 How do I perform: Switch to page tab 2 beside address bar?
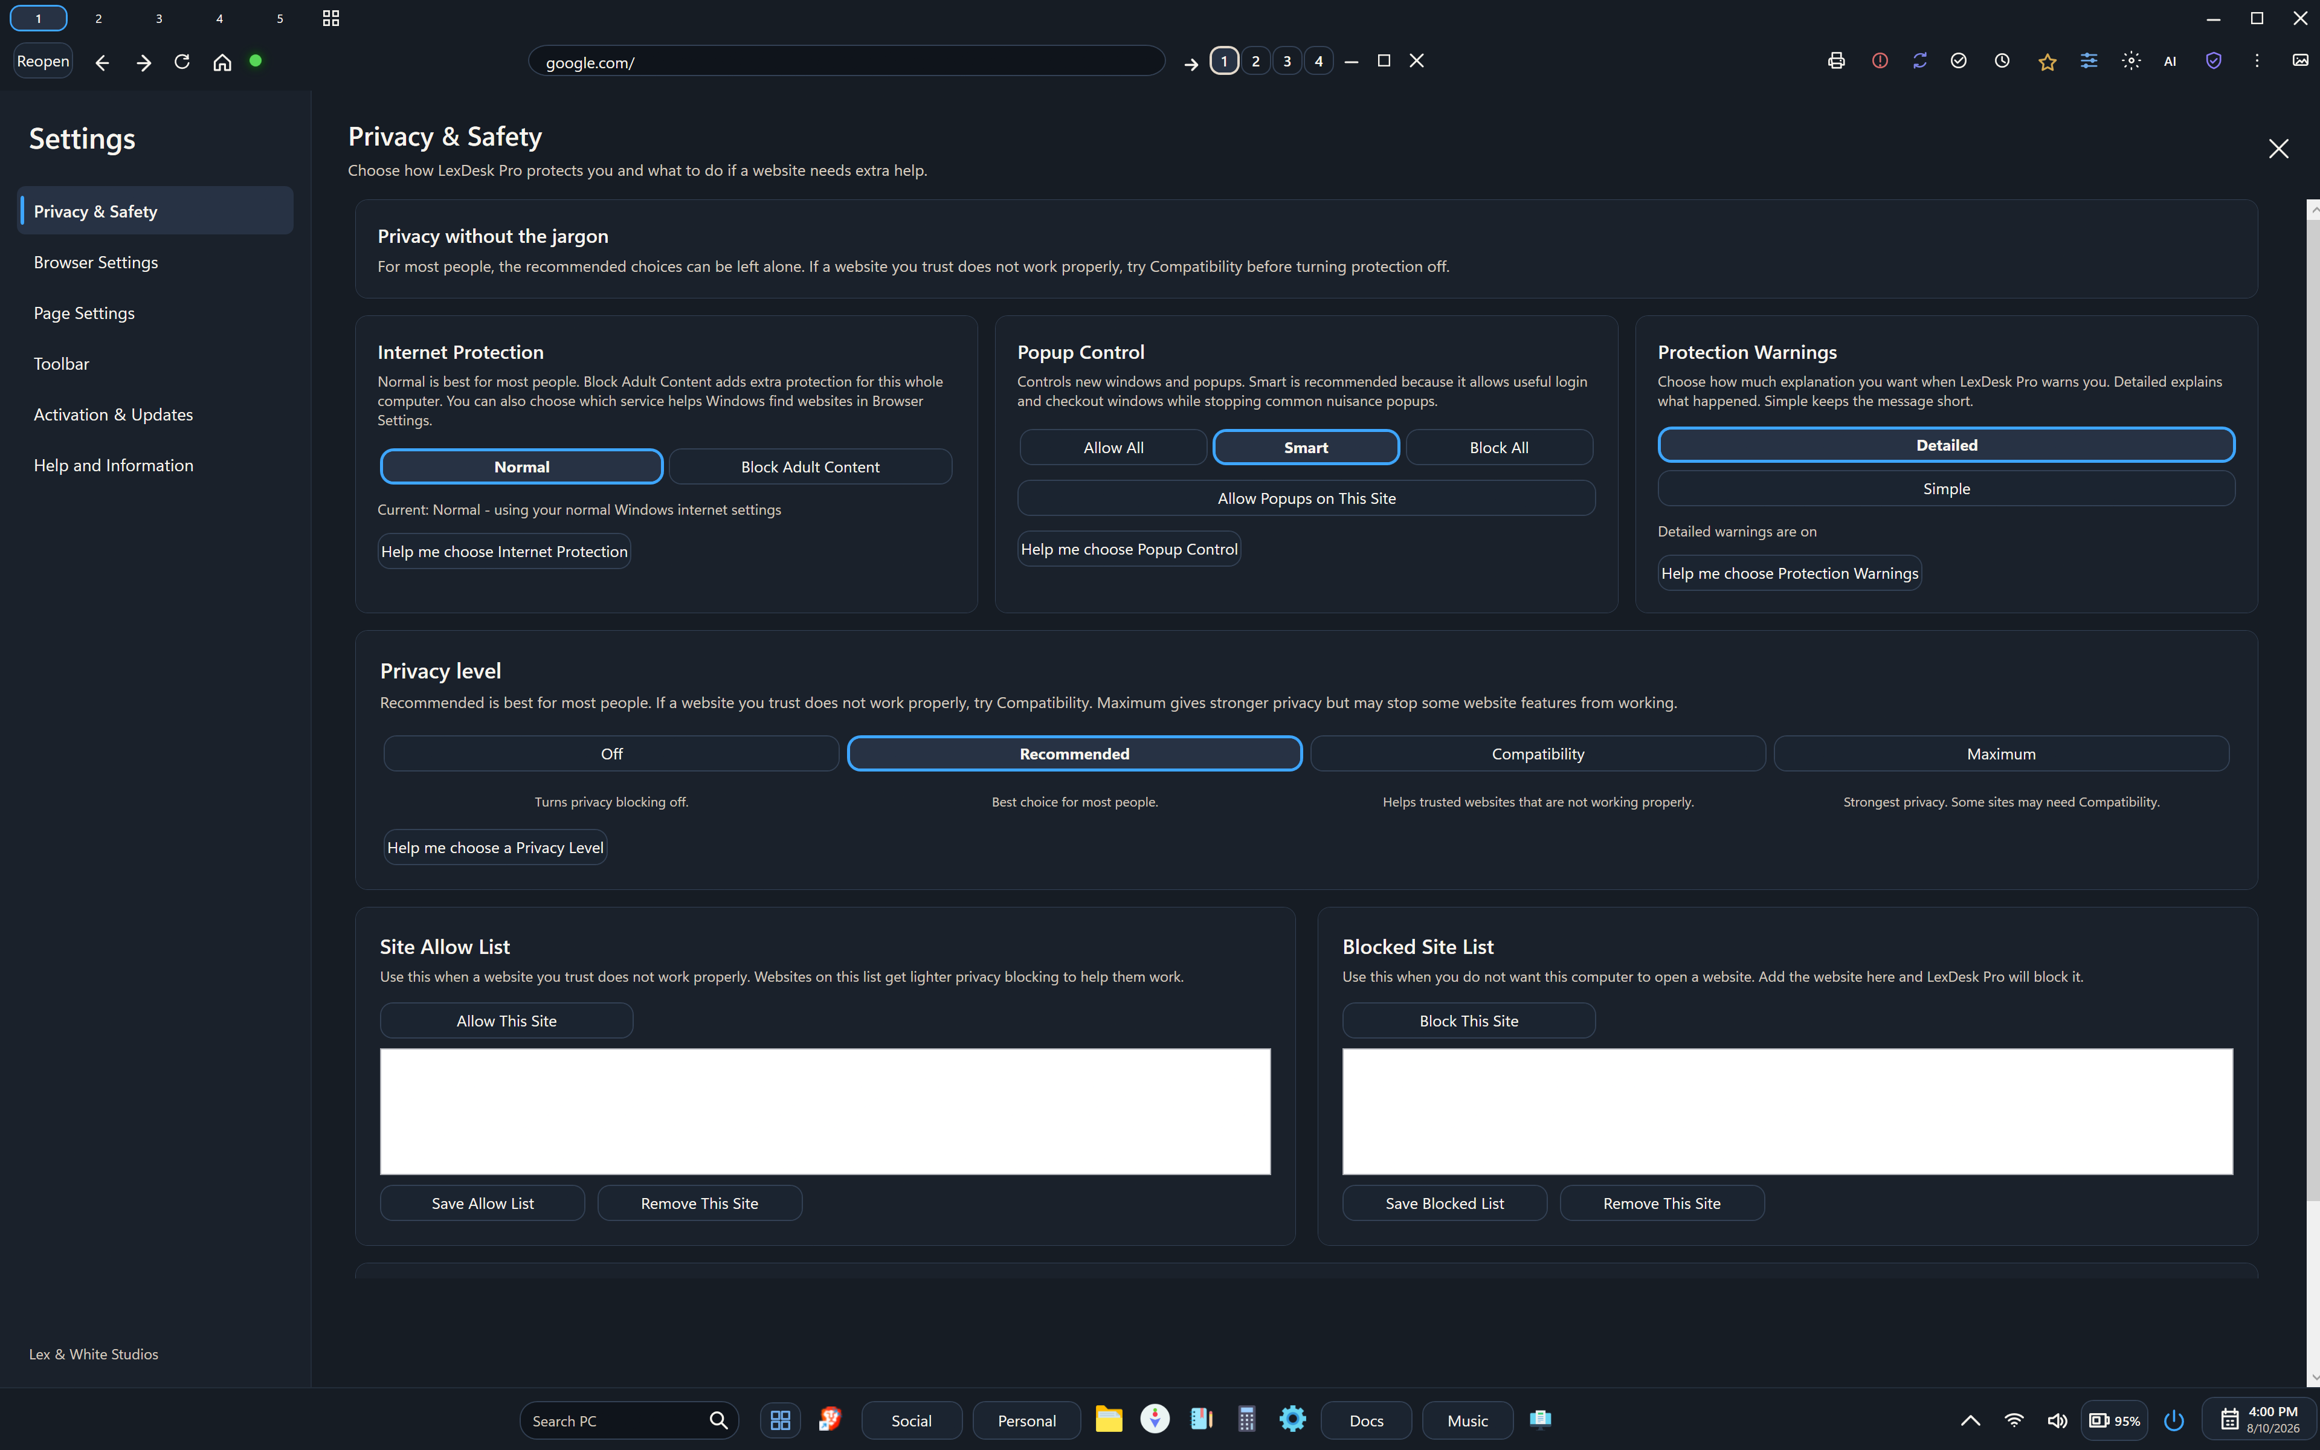click(1255, 62)
